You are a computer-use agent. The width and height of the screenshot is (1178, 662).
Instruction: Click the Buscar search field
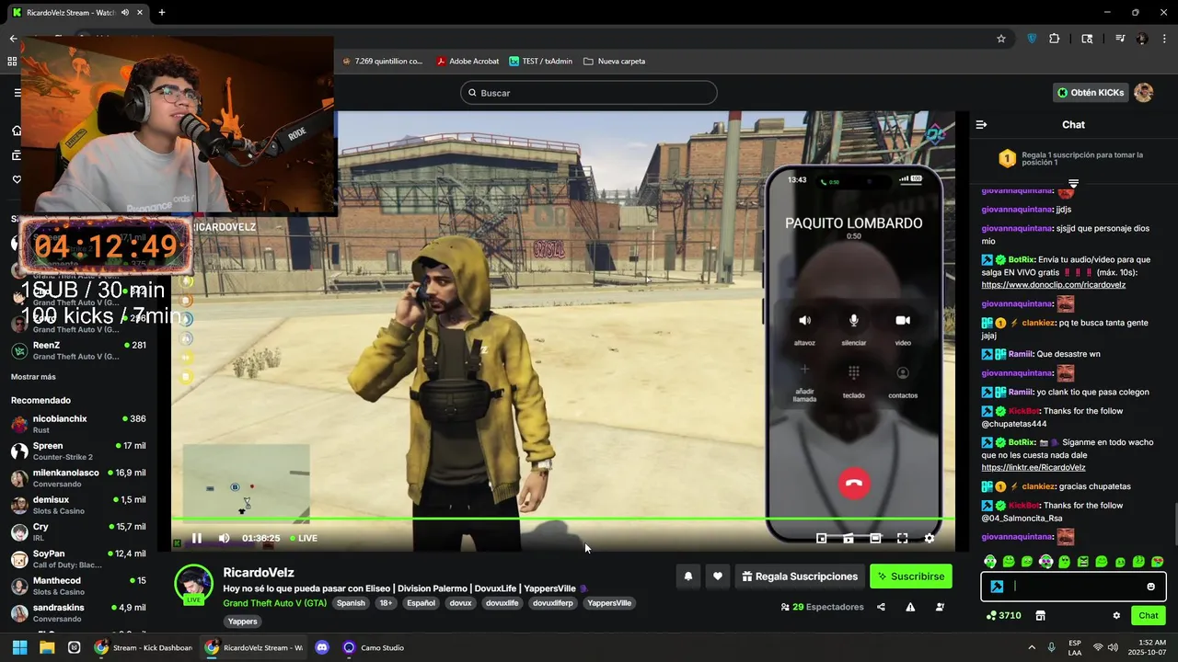pos(589,93)
